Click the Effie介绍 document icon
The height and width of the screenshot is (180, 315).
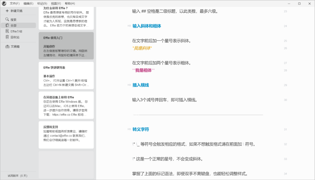(x=7, y=31)
